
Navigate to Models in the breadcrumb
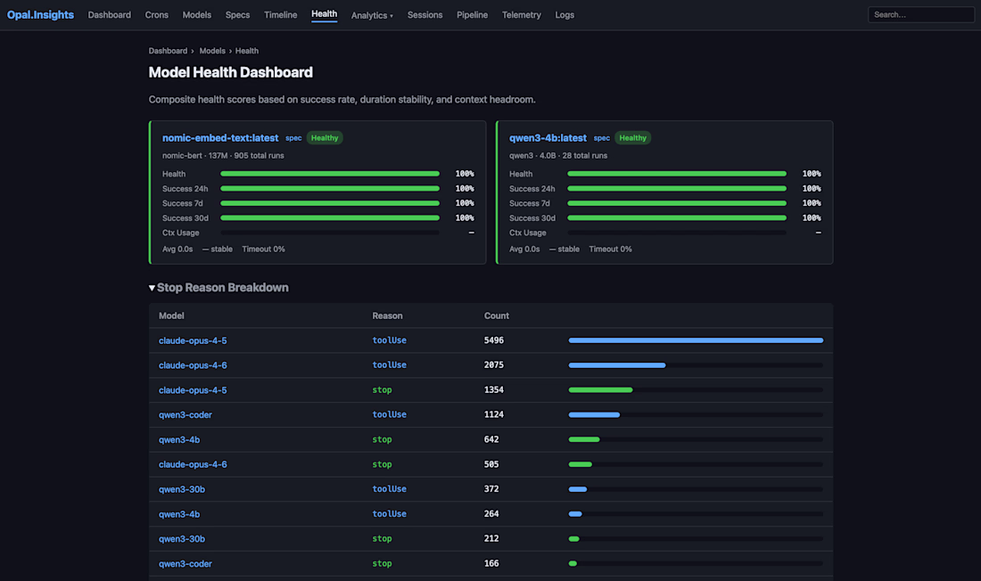[x=212, y=51]
